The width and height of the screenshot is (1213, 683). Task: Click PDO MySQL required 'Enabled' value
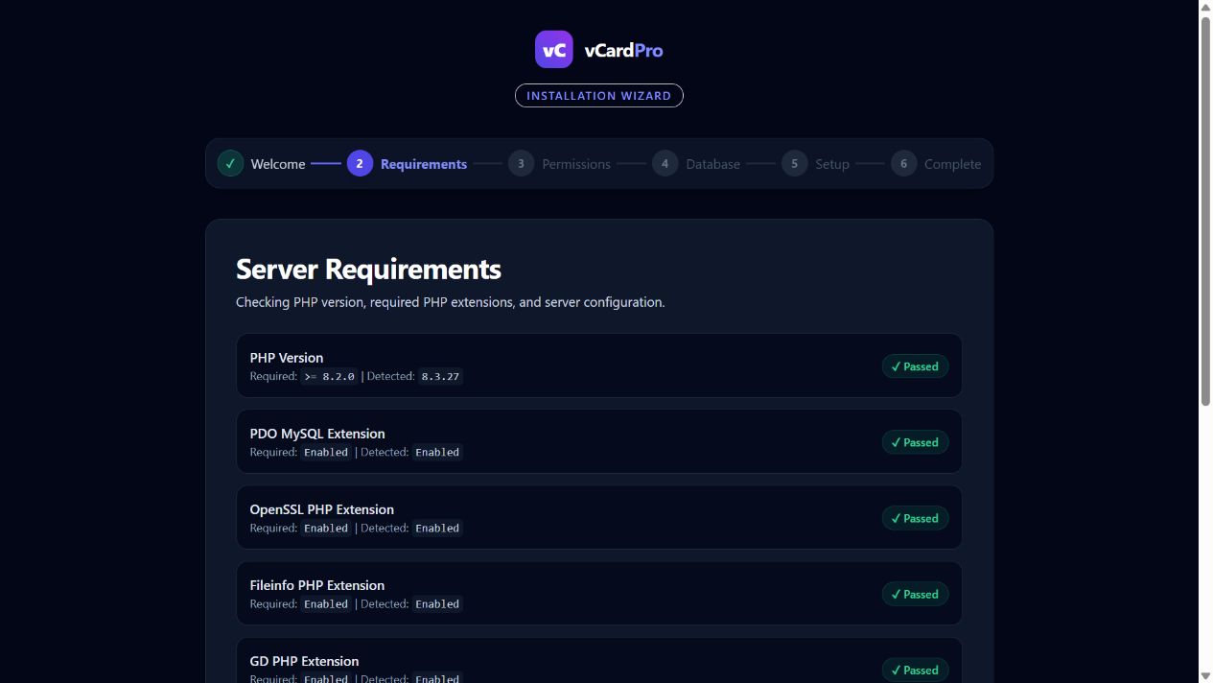tap(326, 453)
